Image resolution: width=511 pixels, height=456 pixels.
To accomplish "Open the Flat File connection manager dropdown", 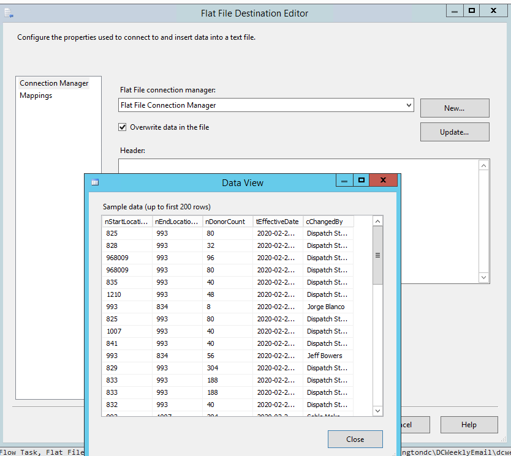I will point(409,105).
